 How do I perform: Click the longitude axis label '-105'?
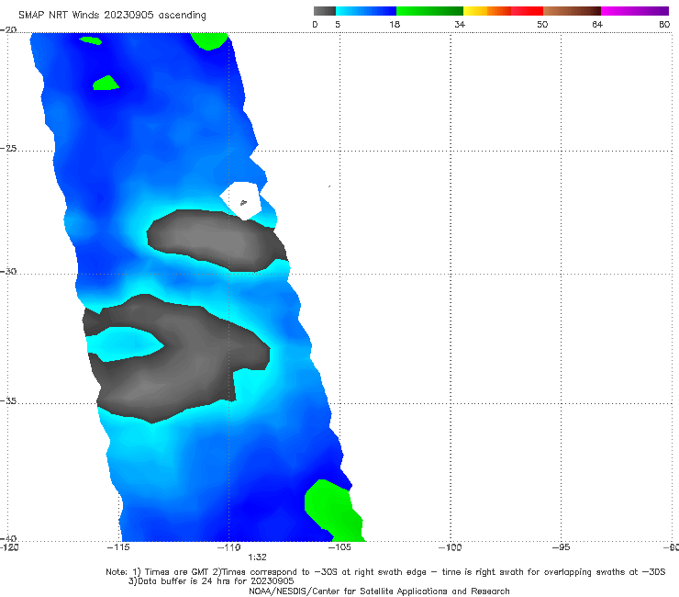click(339, 547)
